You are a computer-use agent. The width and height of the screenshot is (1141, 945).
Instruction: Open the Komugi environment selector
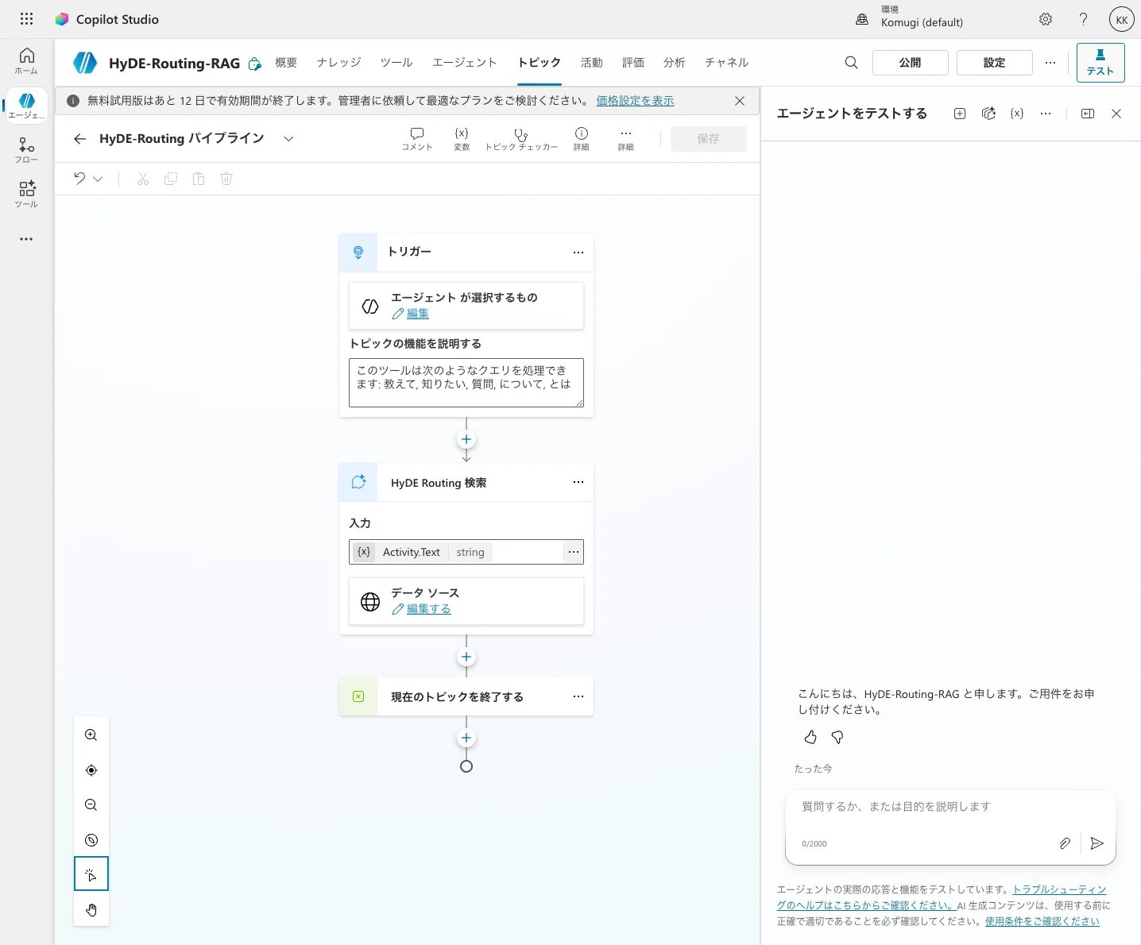(909, 17)
